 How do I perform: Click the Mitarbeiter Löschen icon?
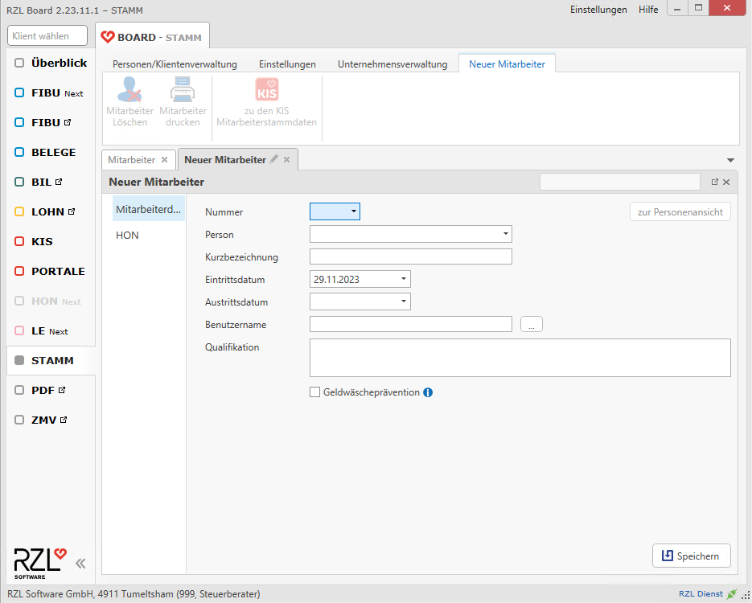[129, 91]
